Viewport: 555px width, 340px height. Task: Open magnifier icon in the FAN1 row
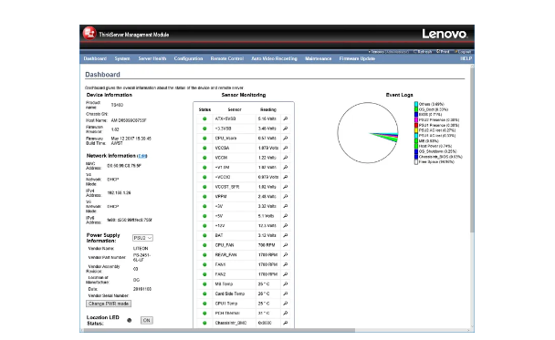[x=286, y=264]
